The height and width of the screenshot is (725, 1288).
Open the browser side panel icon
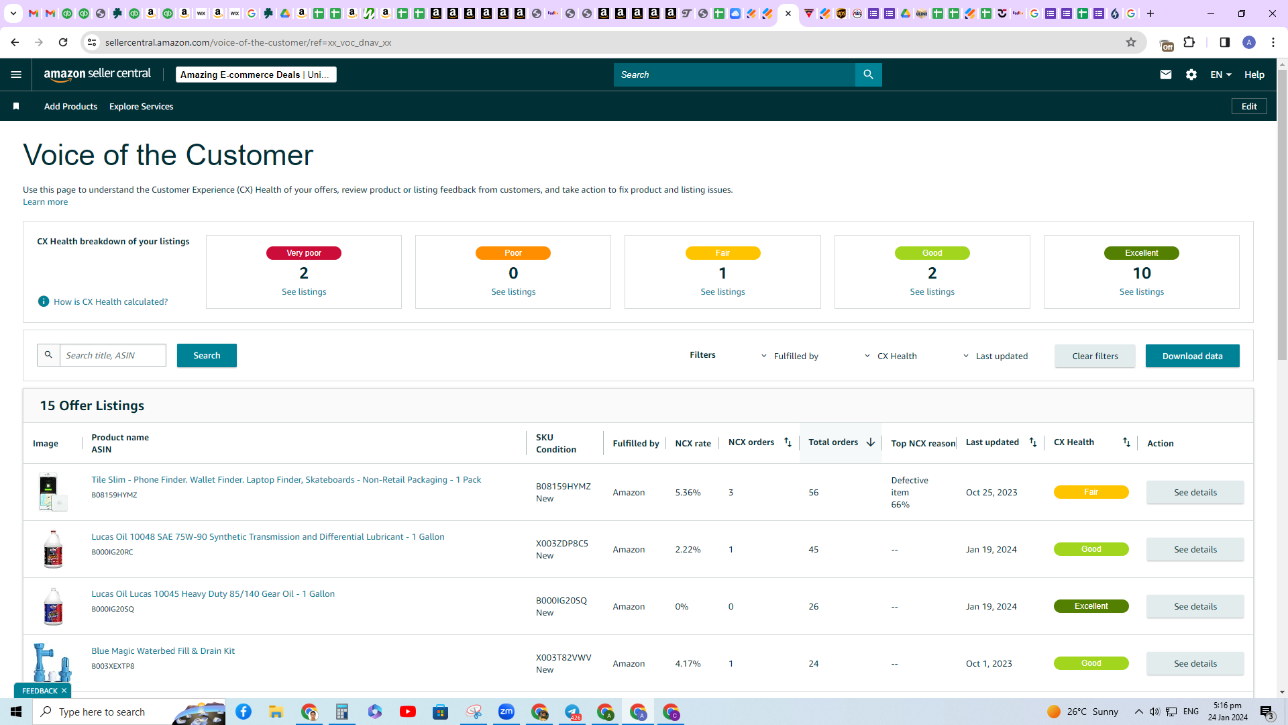tap(1224, 42)
